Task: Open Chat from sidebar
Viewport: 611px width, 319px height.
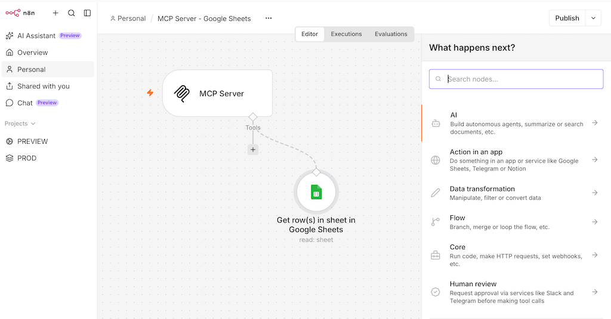Action: click(x=48, y=103)
